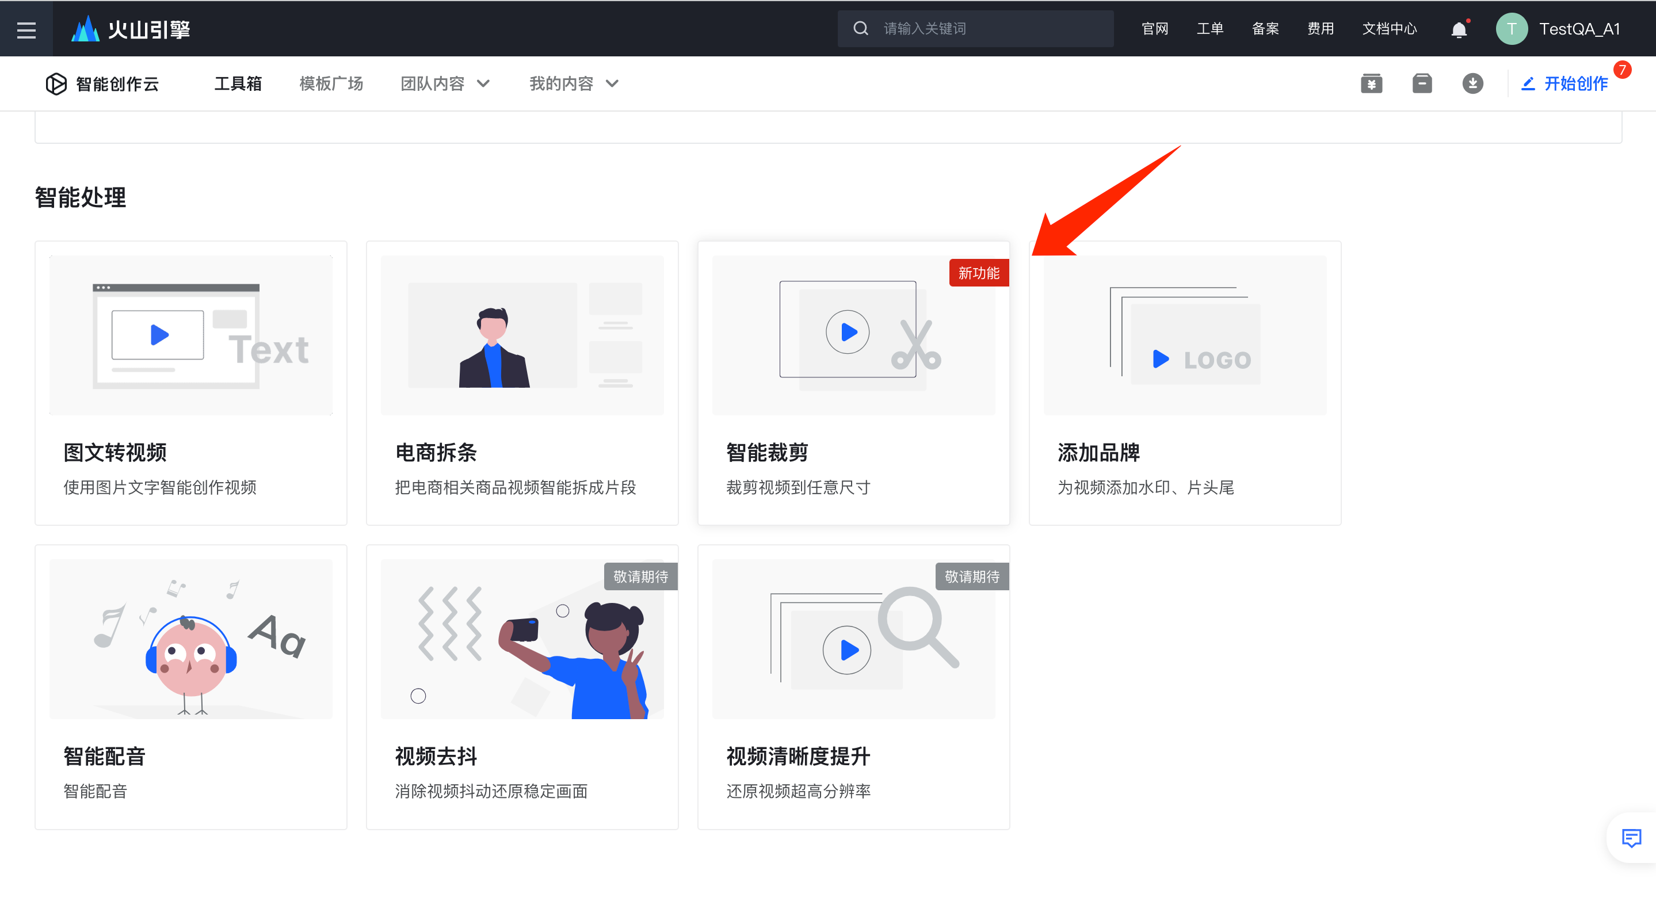Open the 视频去抖 card thumbnail
1656x909 pixels.
pyautogui.click(x=522, y=639)
